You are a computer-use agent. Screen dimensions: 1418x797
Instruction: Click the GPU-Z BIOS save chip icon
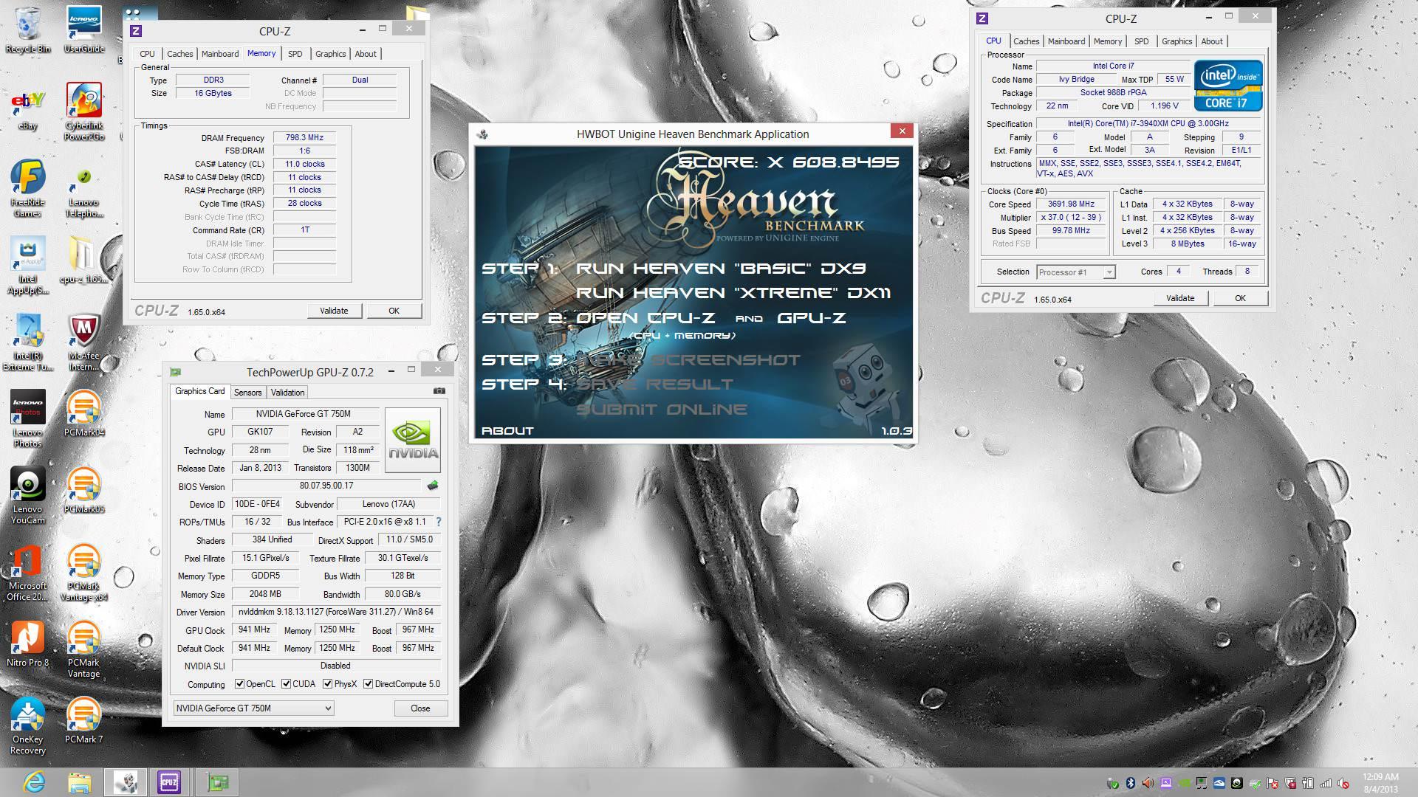point(433,486)
